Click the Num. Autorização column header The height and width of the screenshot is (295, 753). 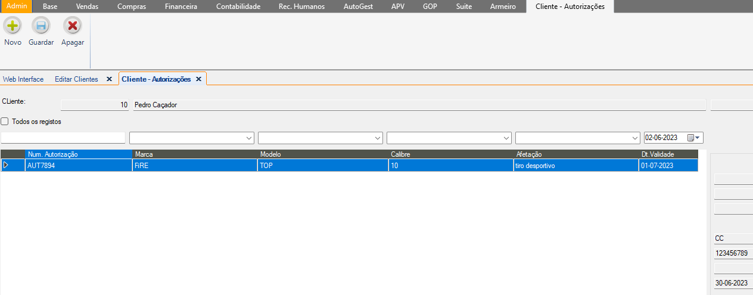(x=79, y=154)
